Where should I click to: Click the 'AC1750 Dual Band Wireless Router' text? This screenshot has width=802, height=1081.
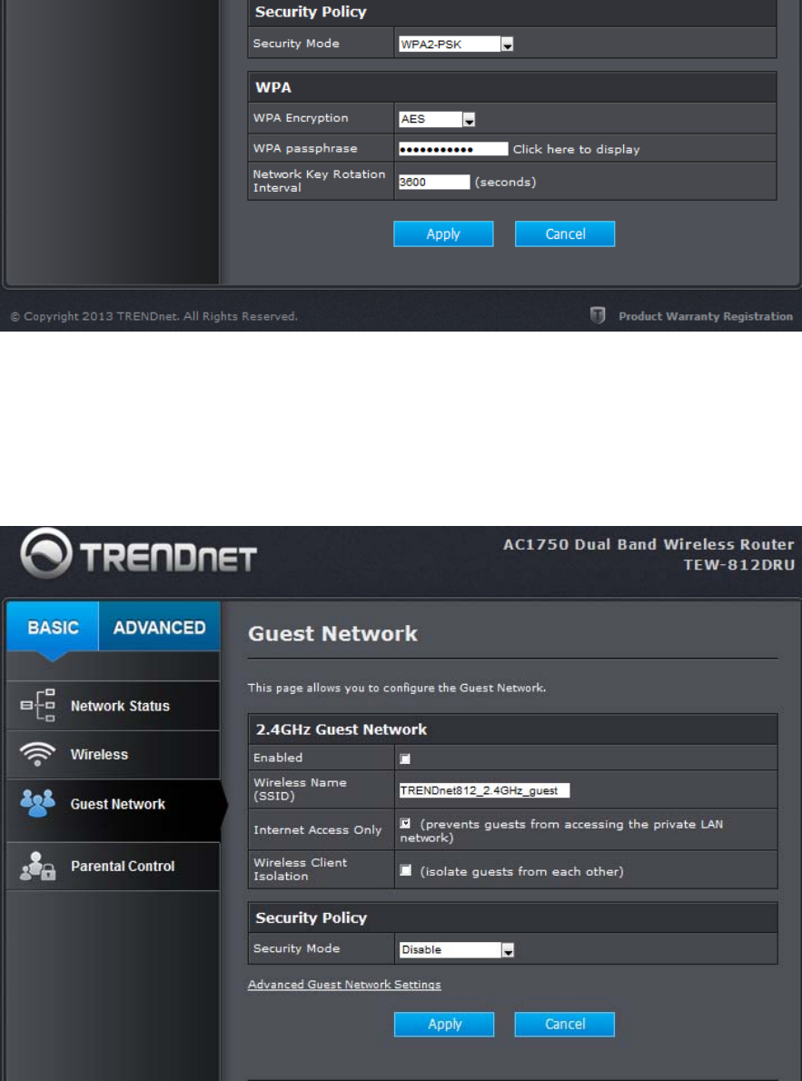pyautogui.click(x=649, y=544)
